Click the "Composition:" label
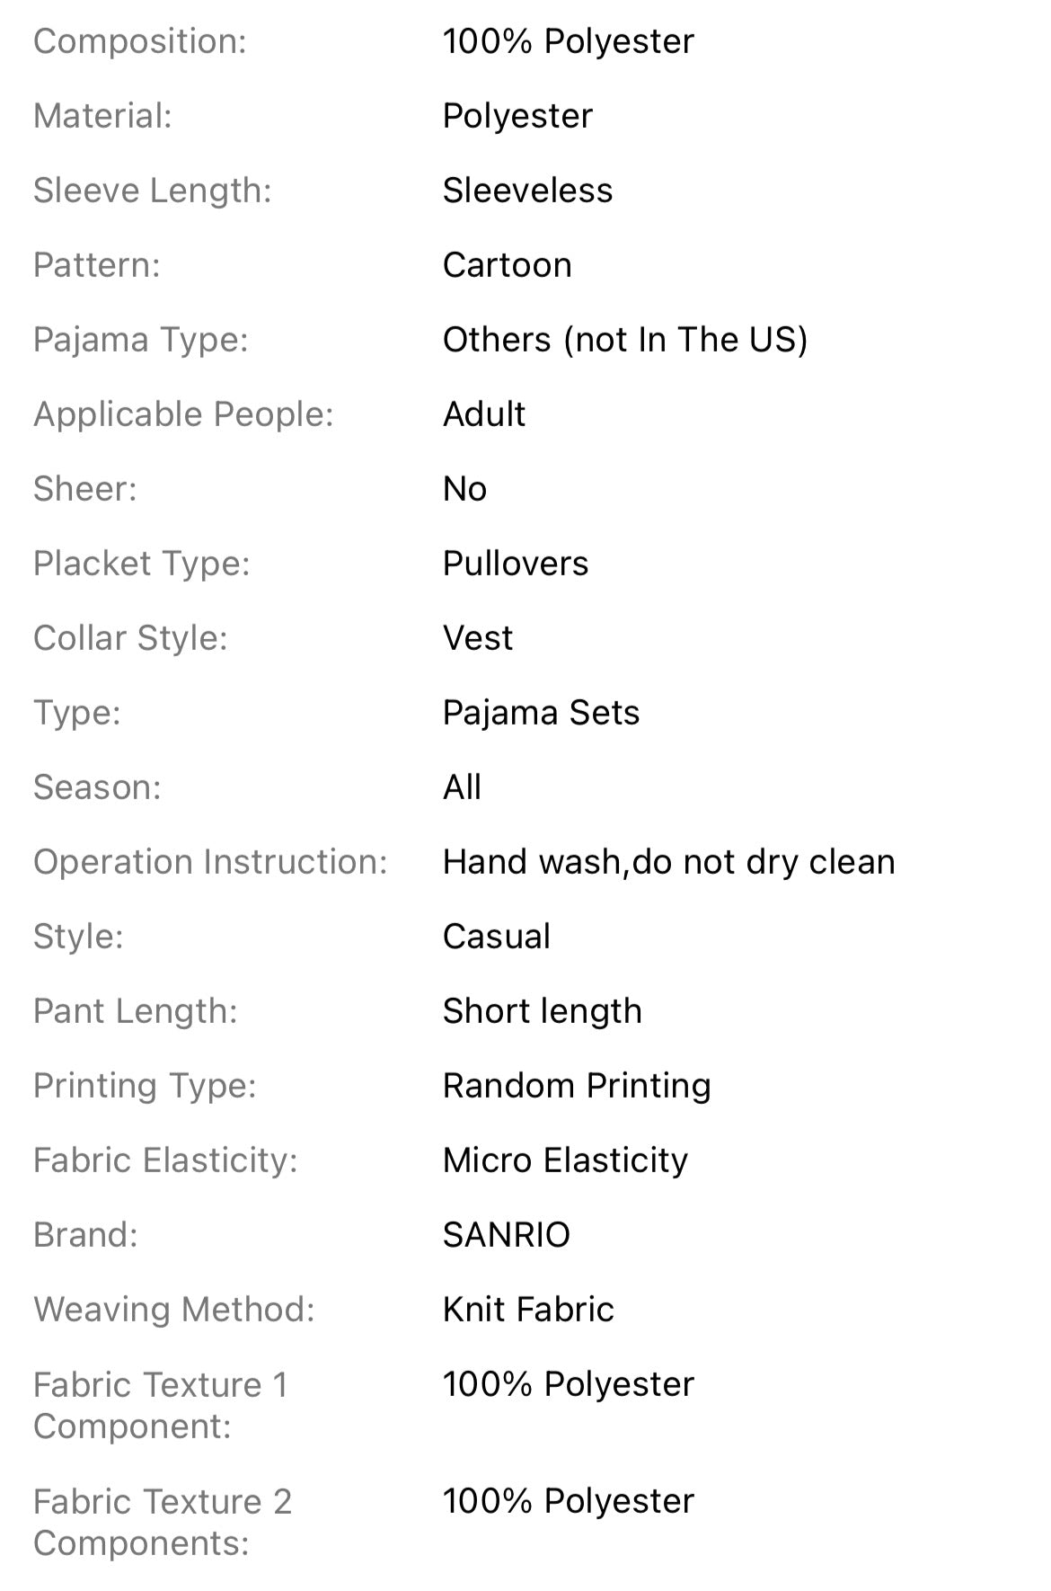Viewport: 1051px width, 1591px height. tap(139, 41)
